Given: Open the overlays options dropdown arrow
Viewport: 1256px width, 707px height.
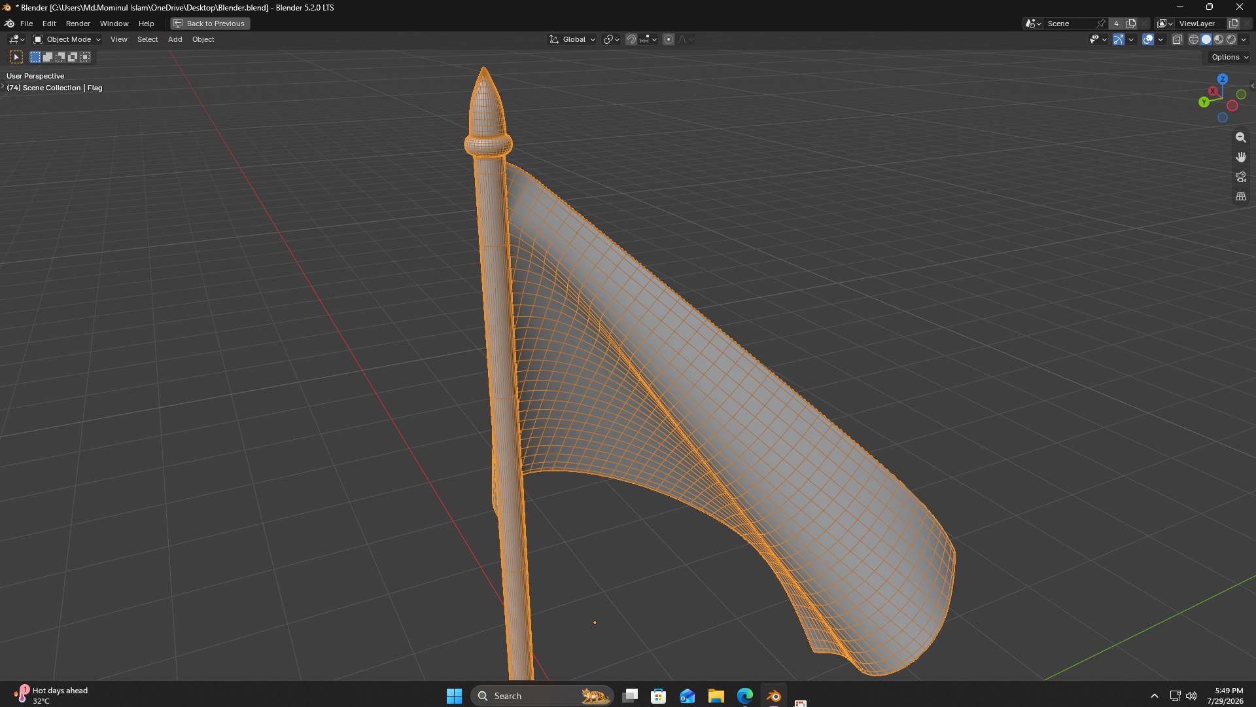Looking at the screenshot, I should [x=1160, y=39].
